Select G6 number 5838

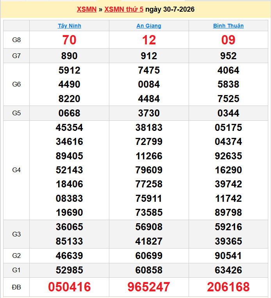(228, 84)
